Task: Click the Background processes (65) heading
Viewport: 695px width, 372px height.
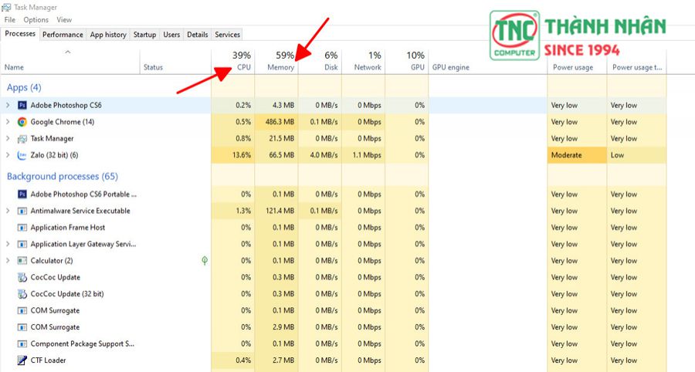Action: pos(63,177)
